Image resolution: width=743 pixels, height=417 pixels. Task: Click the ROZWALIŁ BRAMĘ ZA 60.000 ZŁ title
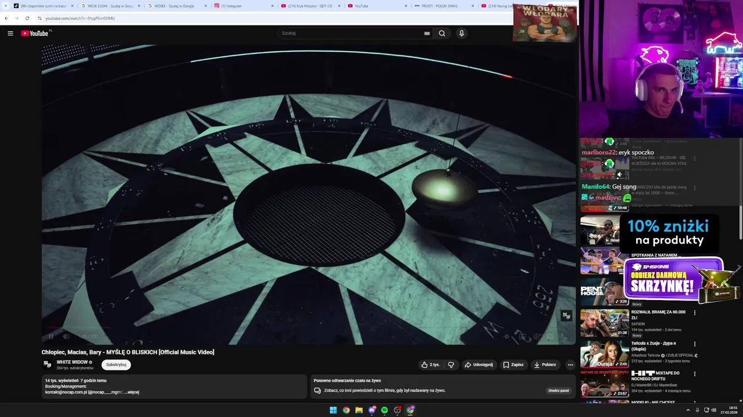pos(659,314)
